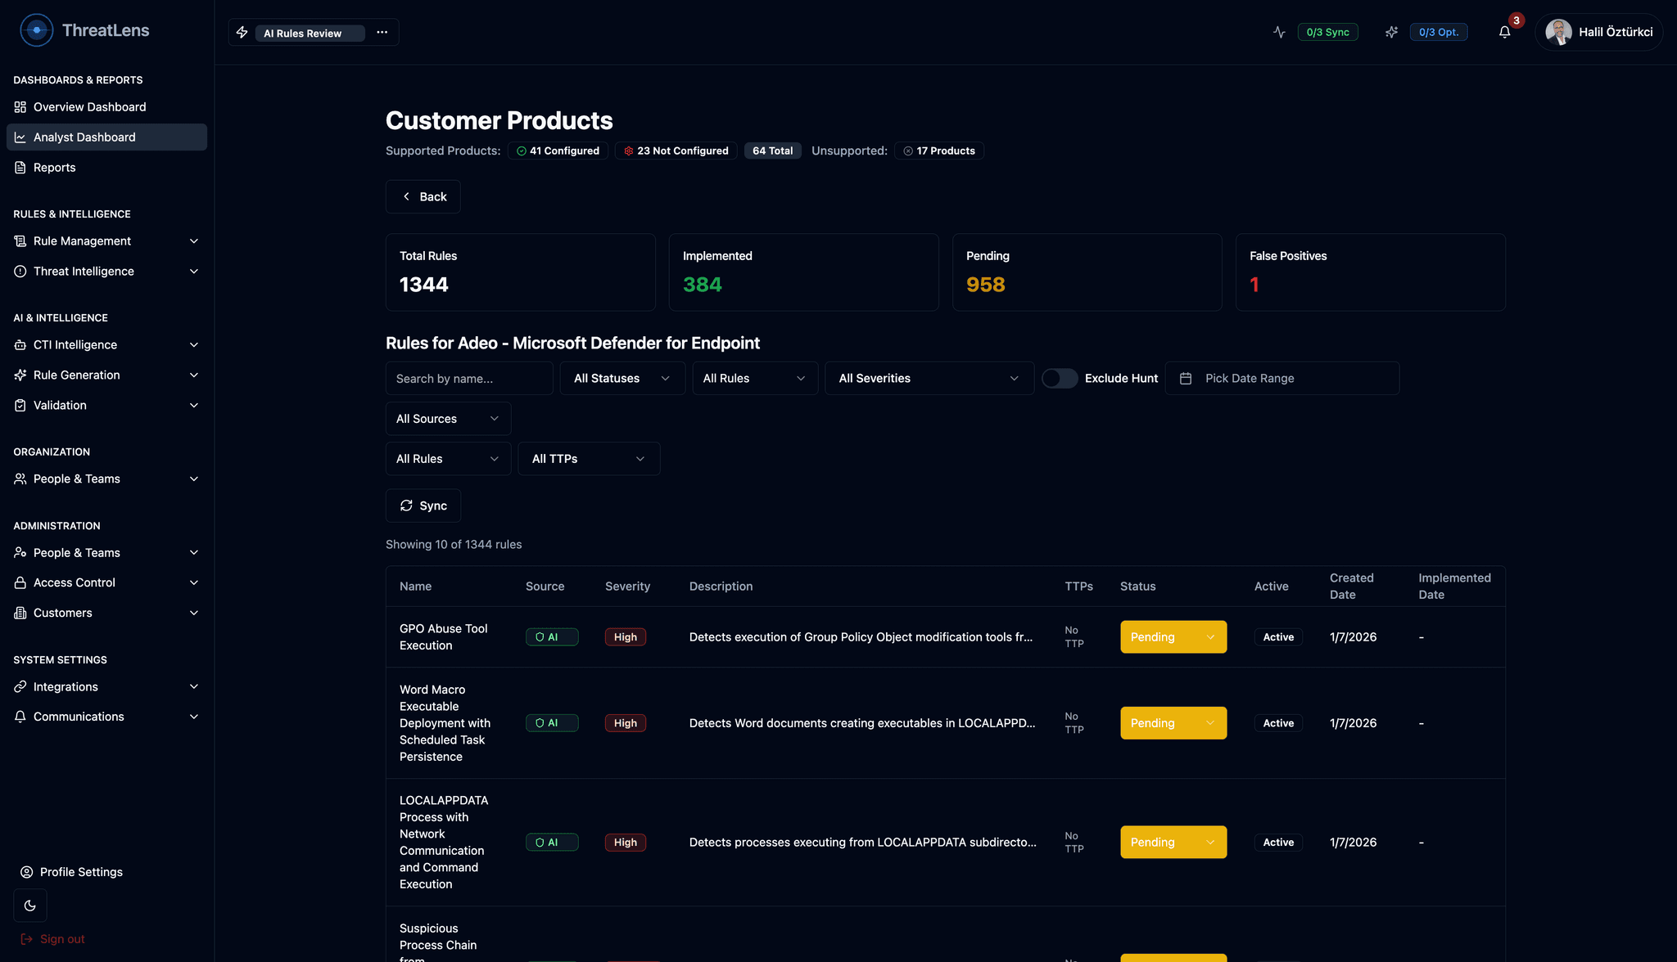Change Pending status for LOCALAPPDATA Process rule
This screenshot has height=962, width=1677.
click(x=1173, y=843)
